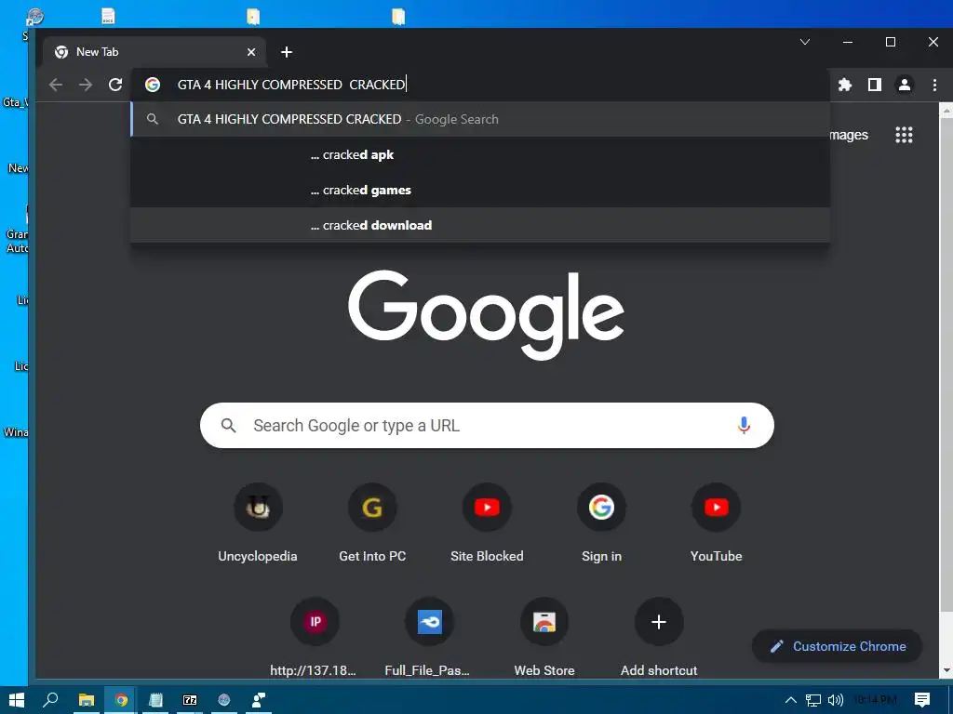953x714 pixels.
Task: Open the Images link
Action: click(x=849, y=135)
